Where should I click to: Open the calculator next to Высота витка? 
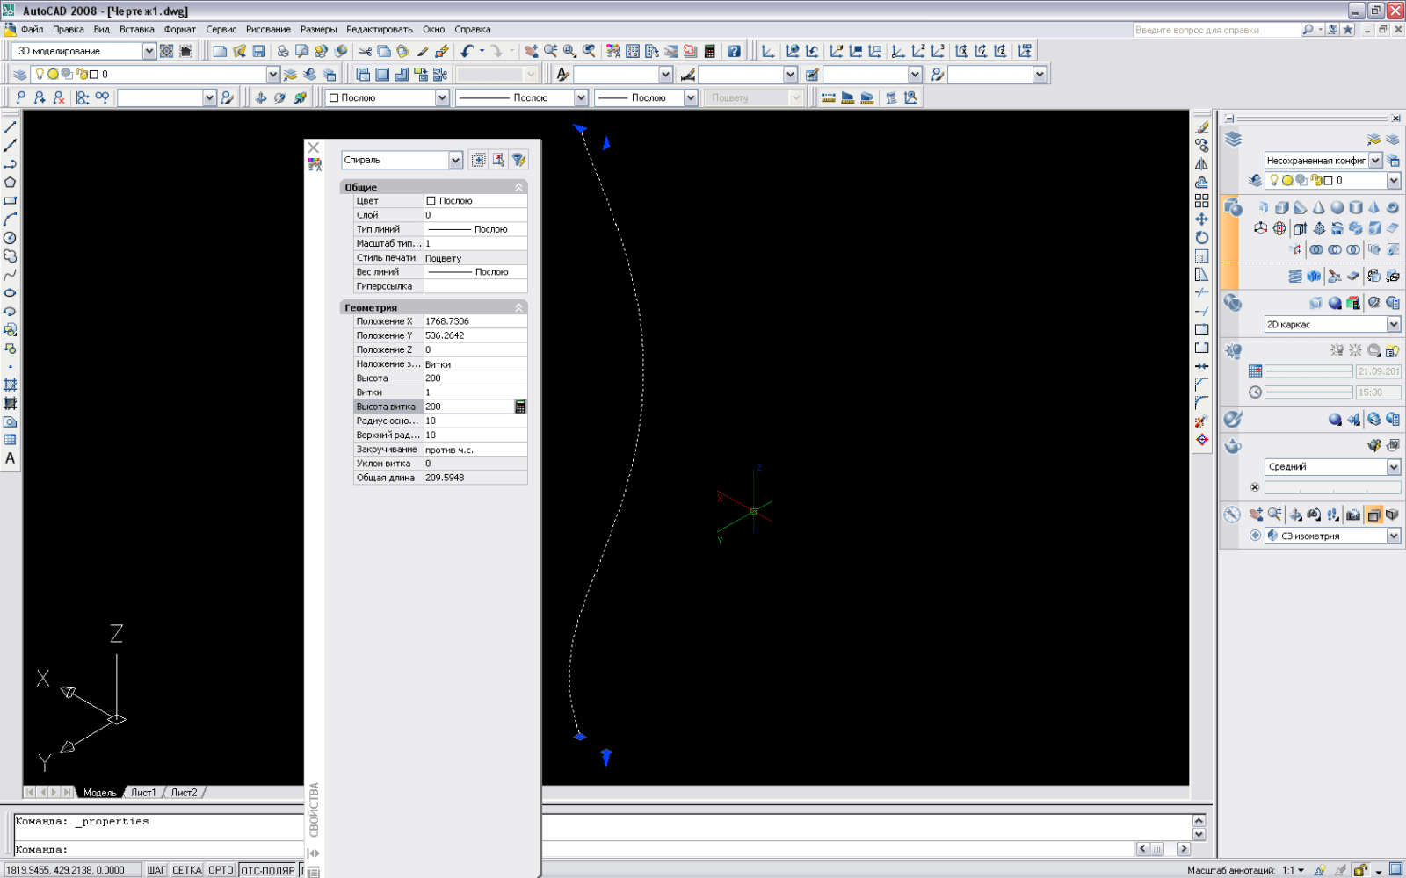point(520,407)
